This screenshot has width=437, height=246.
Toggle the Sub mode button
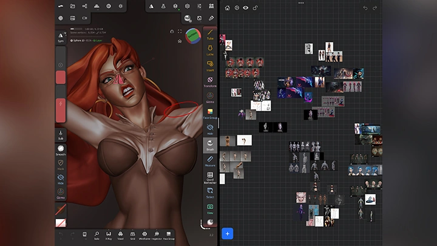point(61,135)
